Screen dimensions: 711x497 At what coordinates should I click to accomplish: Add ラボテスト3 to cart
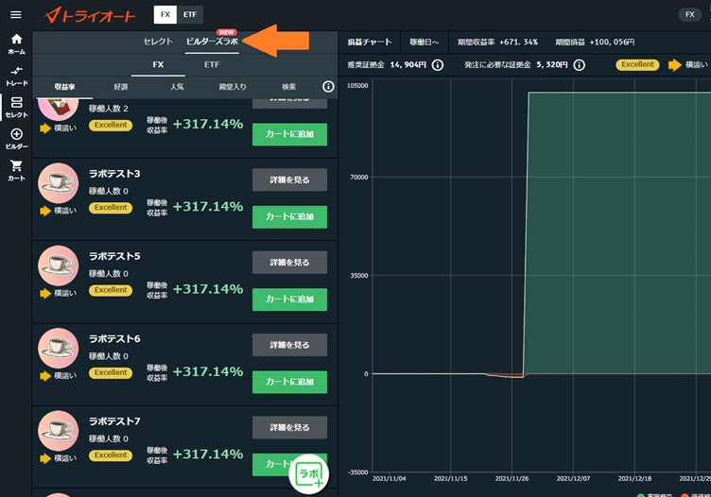click(x=289, y=217)
